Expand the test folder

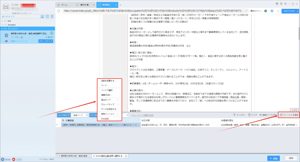pyautogui.click(x=2, y=21)
